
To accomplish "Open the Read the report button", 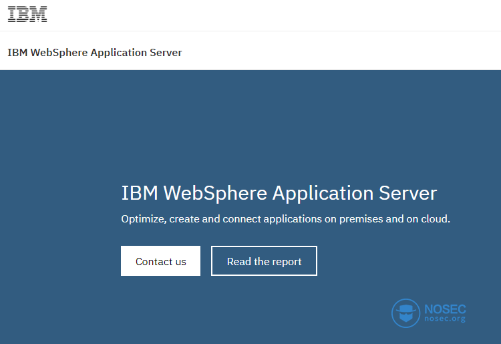I will 264,261.
